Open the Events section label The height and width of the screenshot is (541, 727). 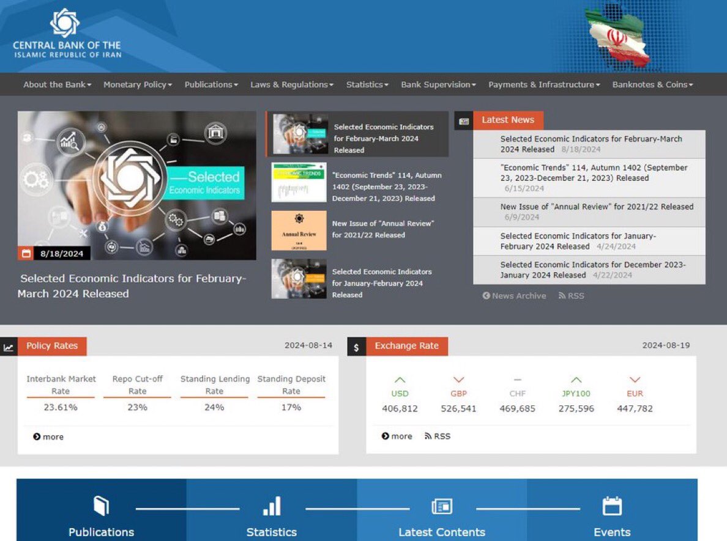pos(612,532)
